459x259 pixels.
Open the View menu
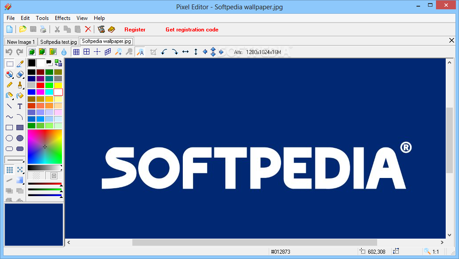[82, 18]
